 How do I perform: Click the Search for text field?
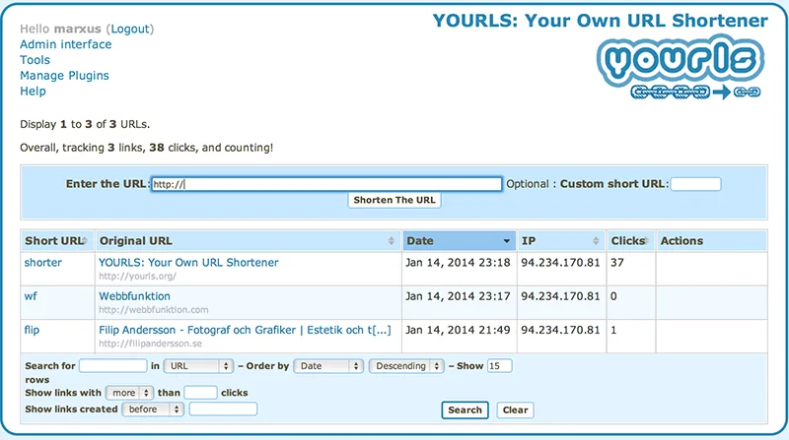pos(113,365)
